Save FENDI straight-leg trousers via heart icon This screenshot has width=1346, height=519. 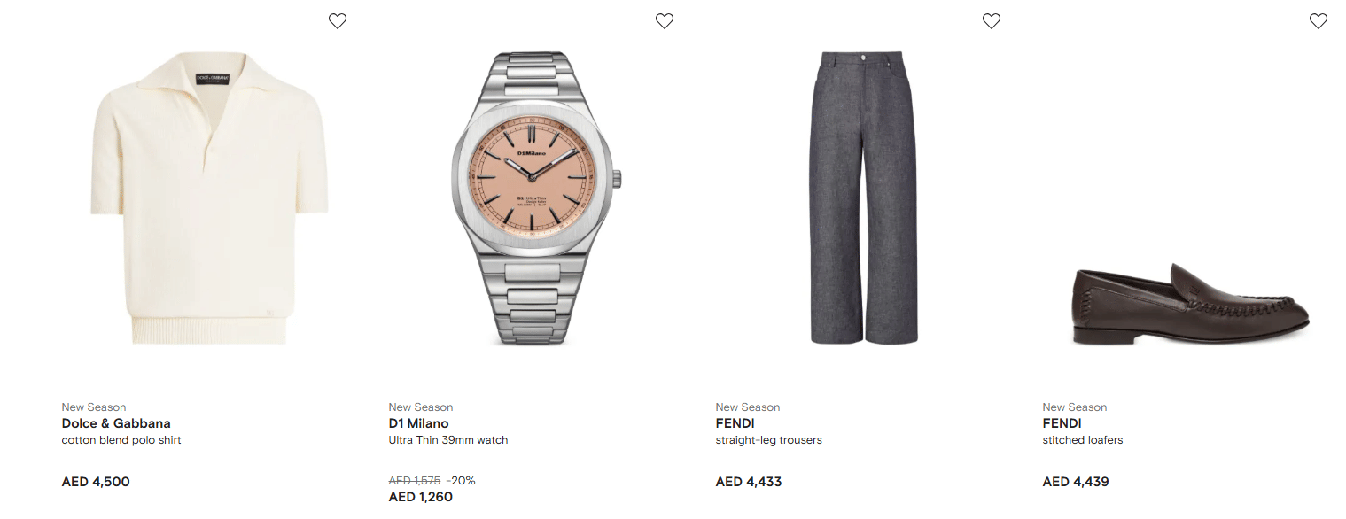(992, 21)
